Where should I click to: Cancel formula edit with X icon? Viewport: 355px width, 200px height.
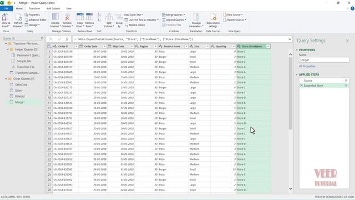(x=50, y=39)
